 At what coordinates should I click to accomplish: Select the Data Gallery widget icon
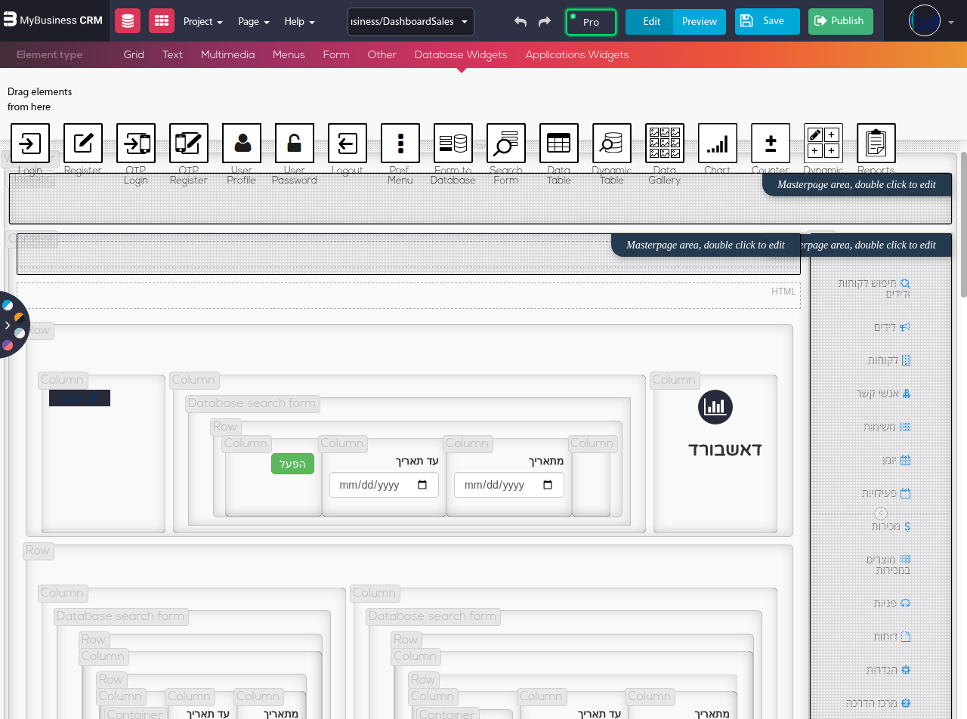(x=665, y=143)
